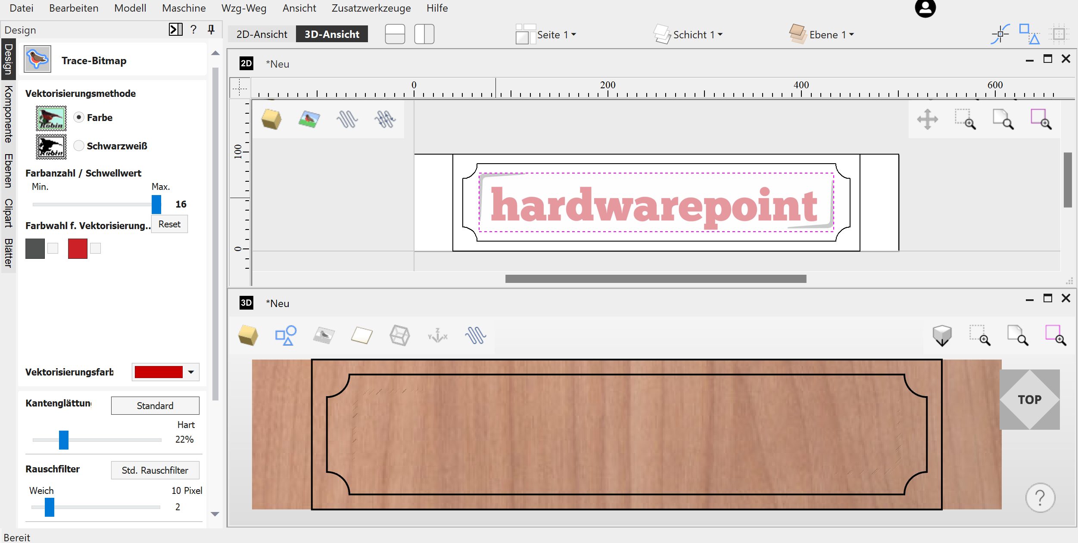The image size is (1078, 543).
Task: Open the Bearbeiten menu
Action: (x=74, y=8)
